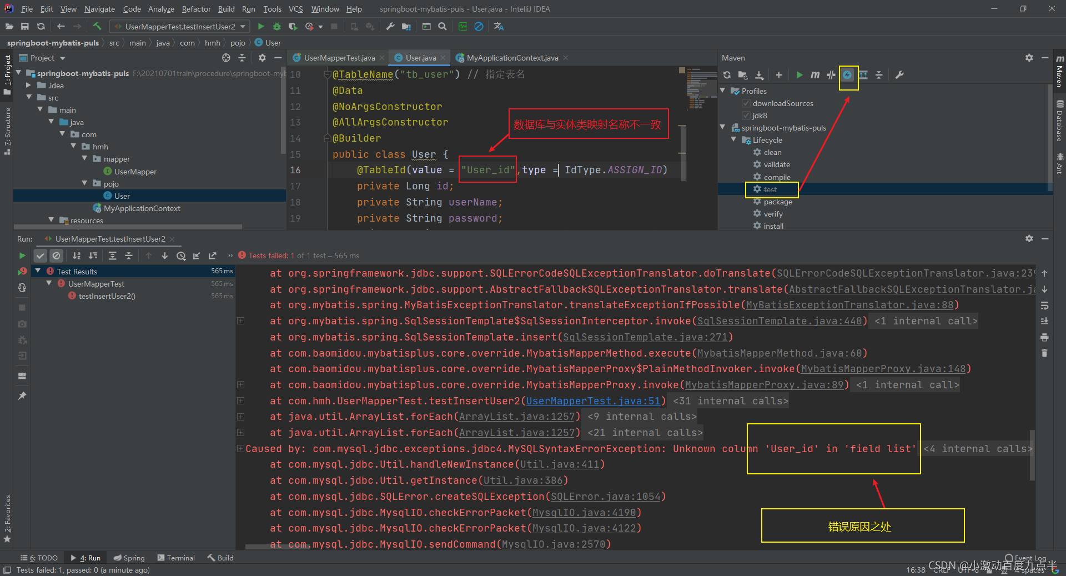Viewport: 1066px width, 576px height.
Task: Open the Project view selector dropdown
Action: 63,58
